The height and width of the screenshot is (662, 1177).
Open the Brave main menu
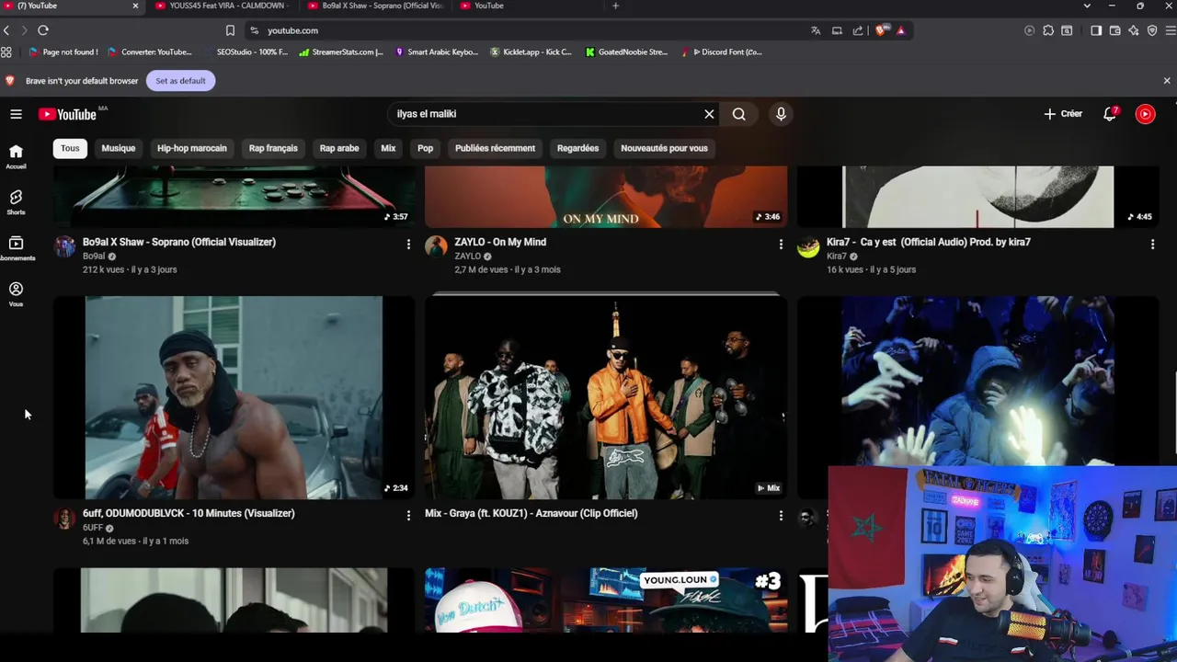[x=1171, y=30]
